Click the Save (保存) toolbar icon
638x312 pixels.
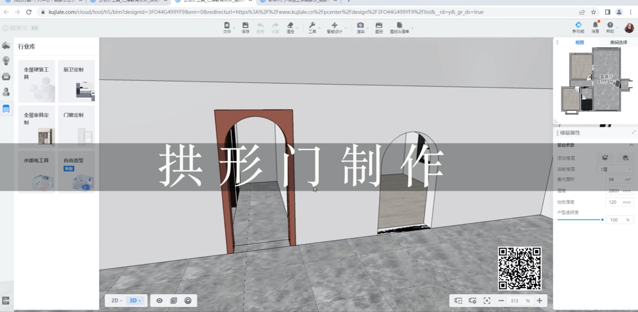click(245, 27)
